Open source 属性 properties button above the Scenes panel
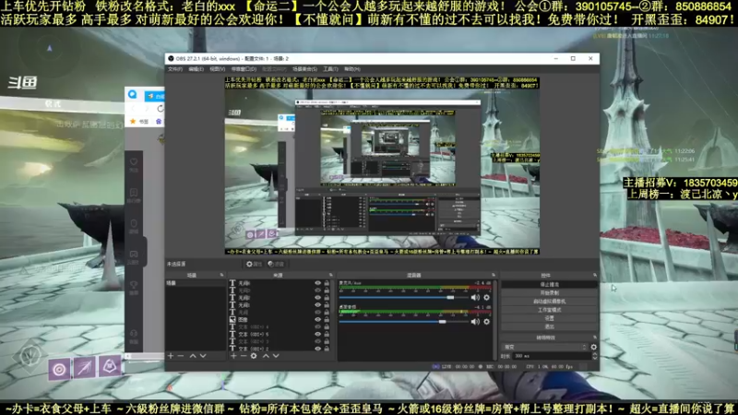Screen dimensions: 738x415 click(x=254, y=264)
